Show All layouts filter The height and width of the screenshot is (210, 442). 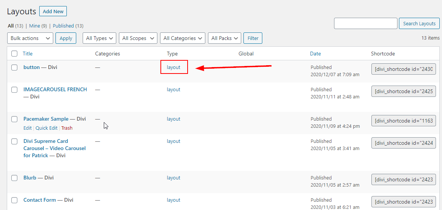(11, 26)
